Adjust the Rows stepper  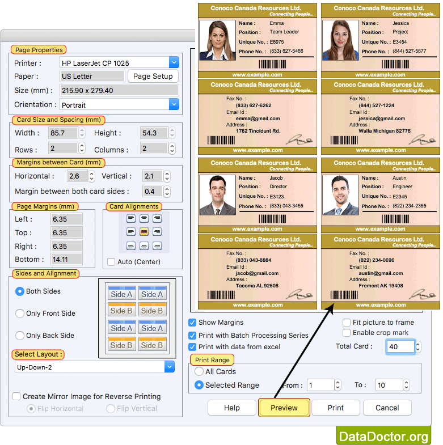click(82, 148)
